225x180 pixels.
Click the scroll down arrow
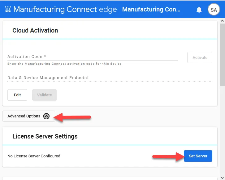(222, 178)
